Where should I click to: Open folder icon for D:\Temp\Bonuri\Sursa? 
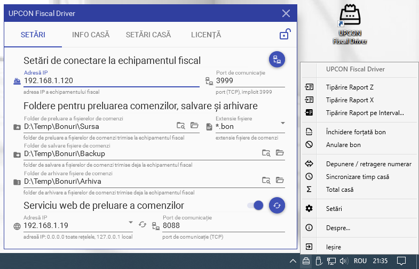click(194, 125)
